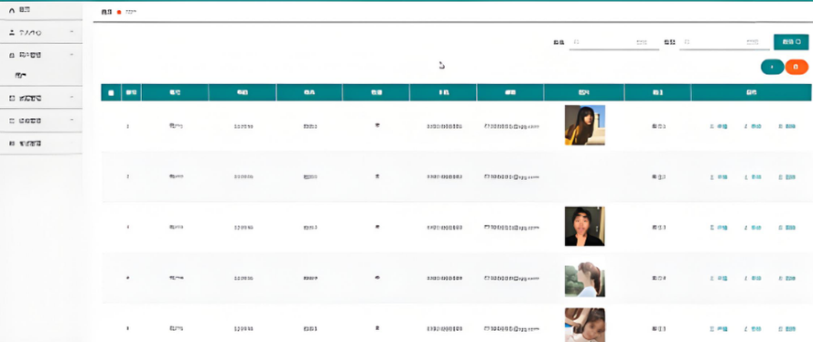Screen dimensions: 813x342
Task: Click the person icon menu item in sidebar
Action: [x=41, y=32]
